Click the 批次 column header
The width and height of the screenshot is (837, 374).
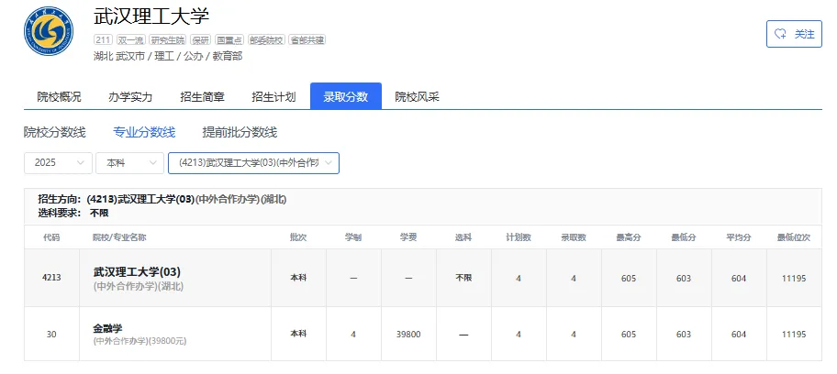(x=298, y=237)
